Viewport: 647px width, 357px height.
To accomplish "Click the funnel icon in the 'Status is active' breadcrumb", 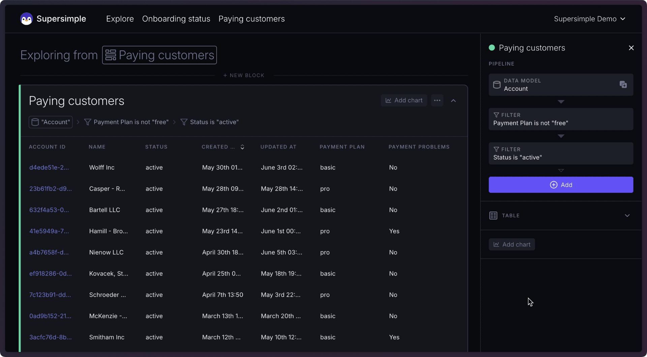I will coord(184,122).
